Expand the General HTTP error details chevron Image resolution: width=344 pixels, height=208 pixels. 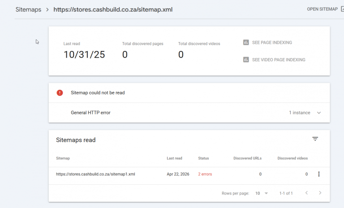(319, 113)
